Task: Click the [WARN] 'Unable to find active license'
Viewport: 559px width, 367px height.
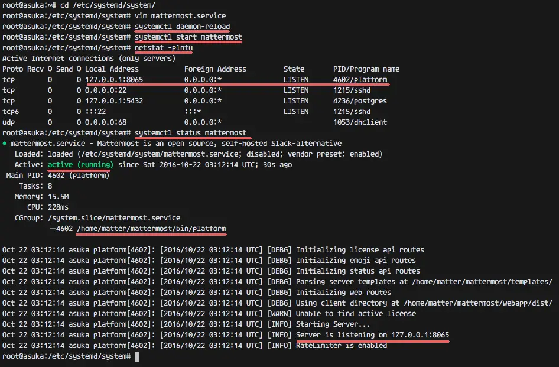Action: pyautogui.click(x=356, y=314)
